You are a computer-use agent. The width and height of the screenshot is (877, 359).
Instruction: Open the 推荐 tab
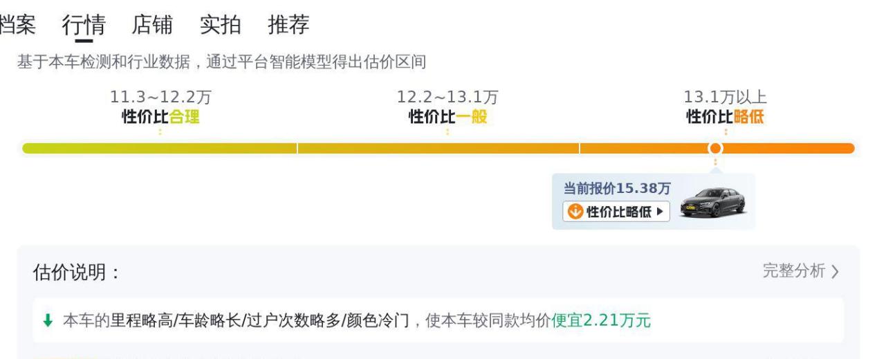289,25
